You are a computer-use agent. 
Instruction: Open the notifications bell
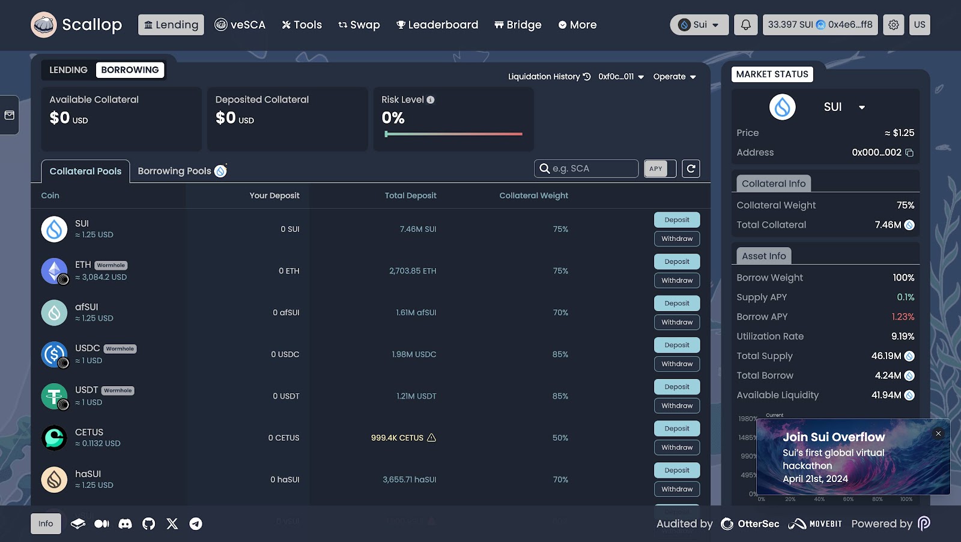click(745, 25)
